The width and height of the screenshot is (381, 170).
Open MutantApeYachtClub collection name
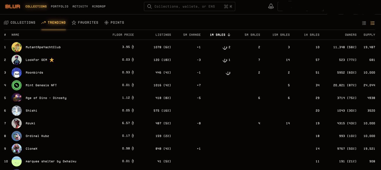43,47
